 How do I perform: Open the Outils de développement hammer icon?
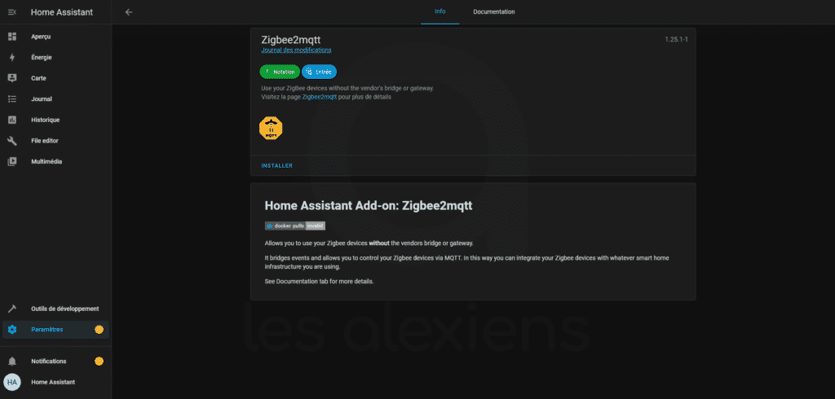tap(12, 309)
